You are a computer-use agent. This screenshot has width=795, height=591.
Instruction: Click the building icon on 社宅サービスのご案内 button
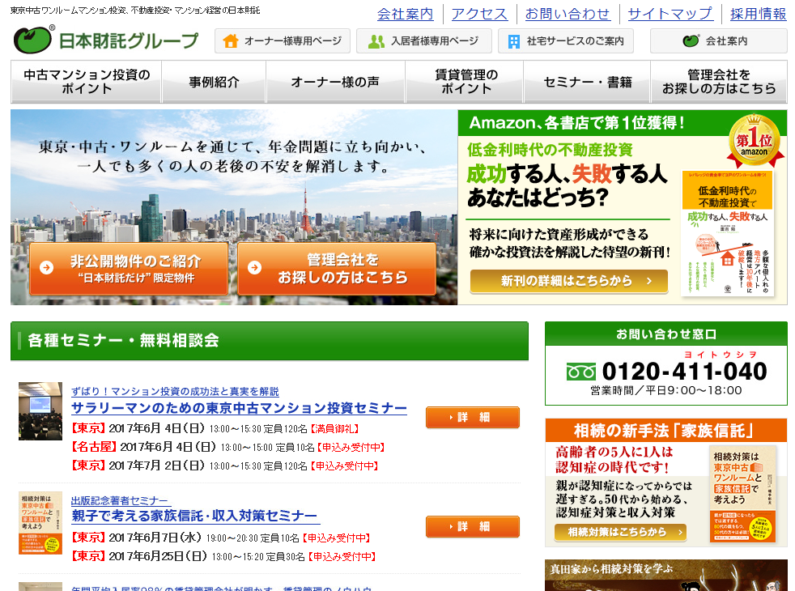(x=515, y=40)
